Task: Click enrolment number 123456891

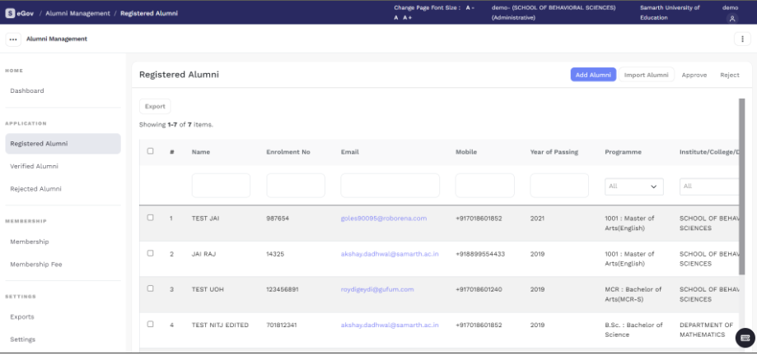Action: [283, 289]
